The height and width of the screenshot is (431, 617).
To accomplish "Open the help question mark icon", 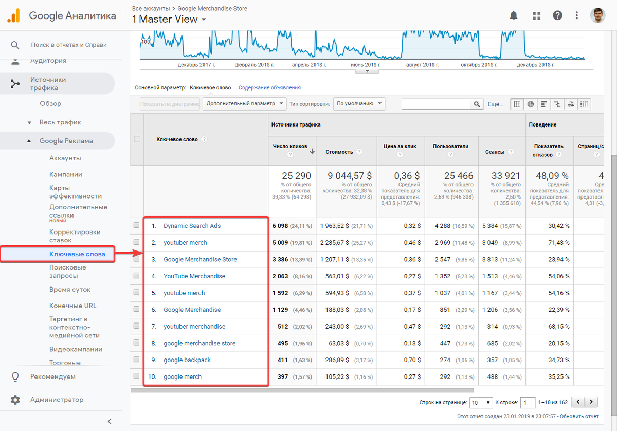I will tap(558, 15).
